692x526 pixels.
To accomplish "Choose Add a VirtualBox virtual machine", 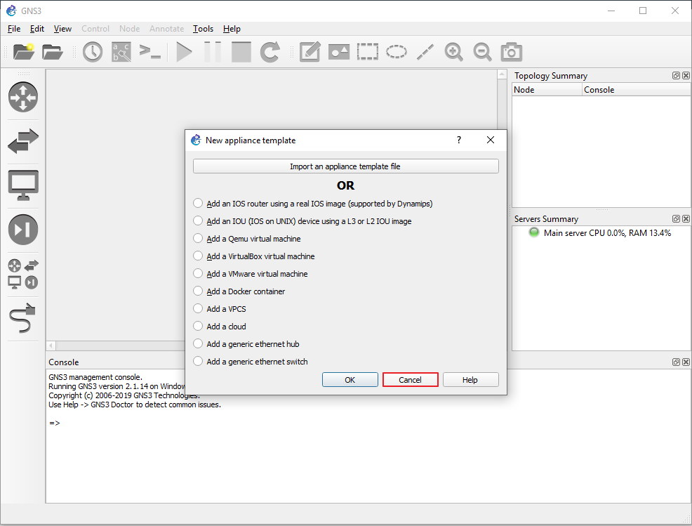I will point(254,256).
